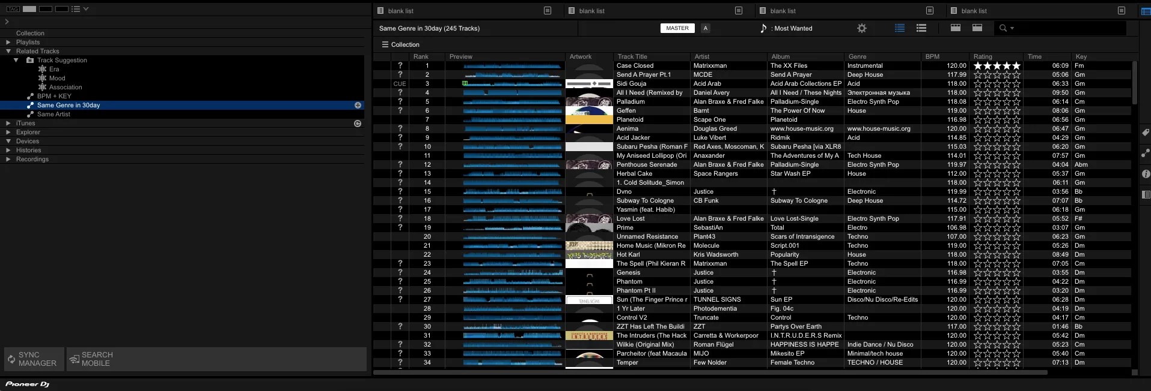
Task: Click Hot Karl artwork thumbnail
Action: coord(589,255)
